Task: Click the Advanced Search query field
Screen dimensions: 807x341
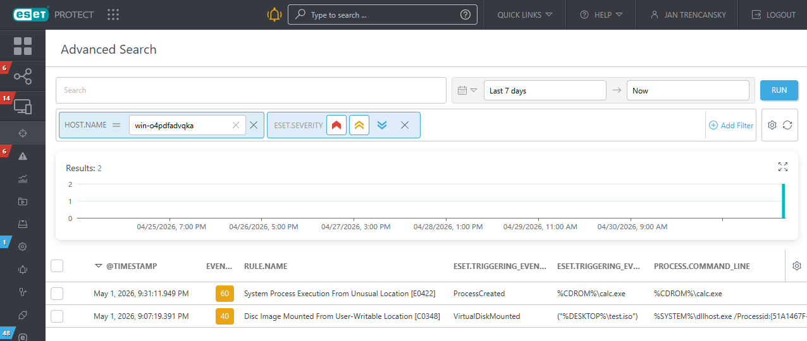Action: click(251, 90)
